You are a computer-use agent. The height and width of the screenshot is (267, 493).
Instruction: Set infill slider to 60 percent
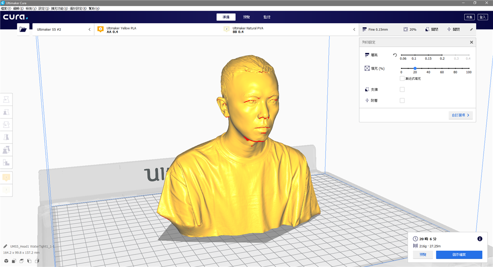(x=442, y=68)
